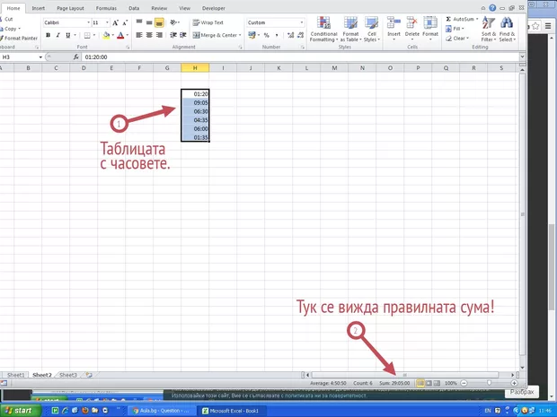Switch to the Review tab

point(159,8)
